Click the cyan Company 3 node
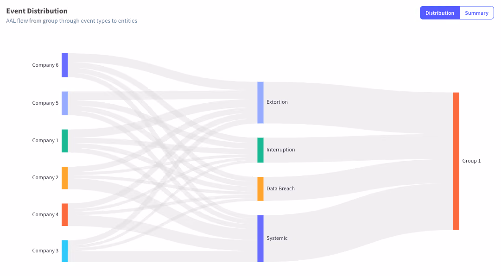 pyautogui.click(x=64, y=251)
